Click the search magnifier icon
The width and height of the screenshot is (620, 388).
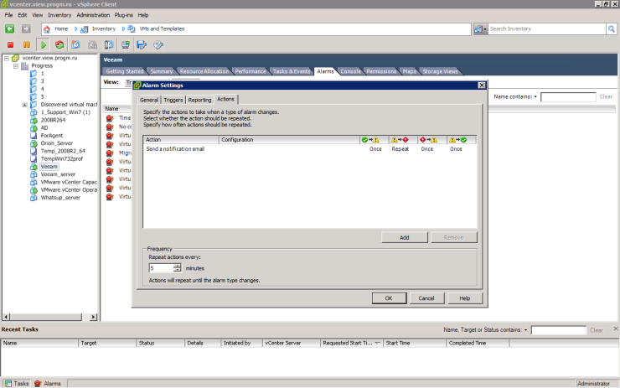click(612, 28)
